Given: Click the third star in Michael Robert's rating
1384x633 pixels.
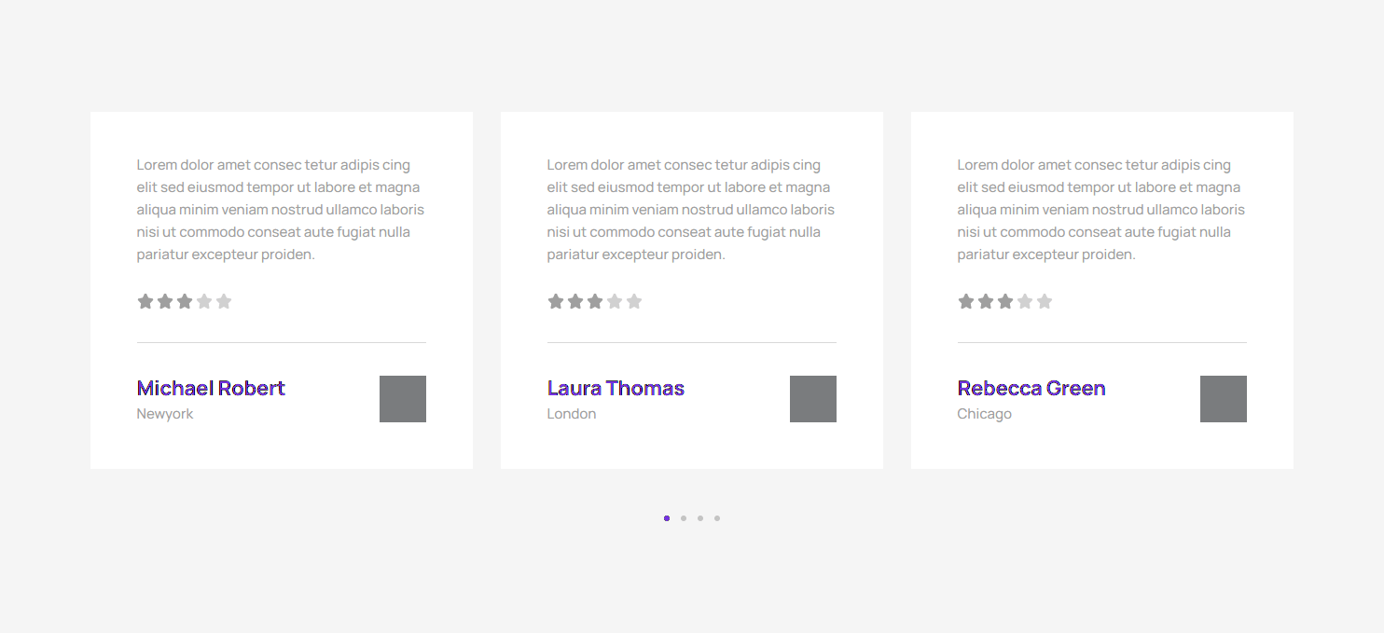Looking at the screenshot, I should pyautogui.click(x=185, y=301).
